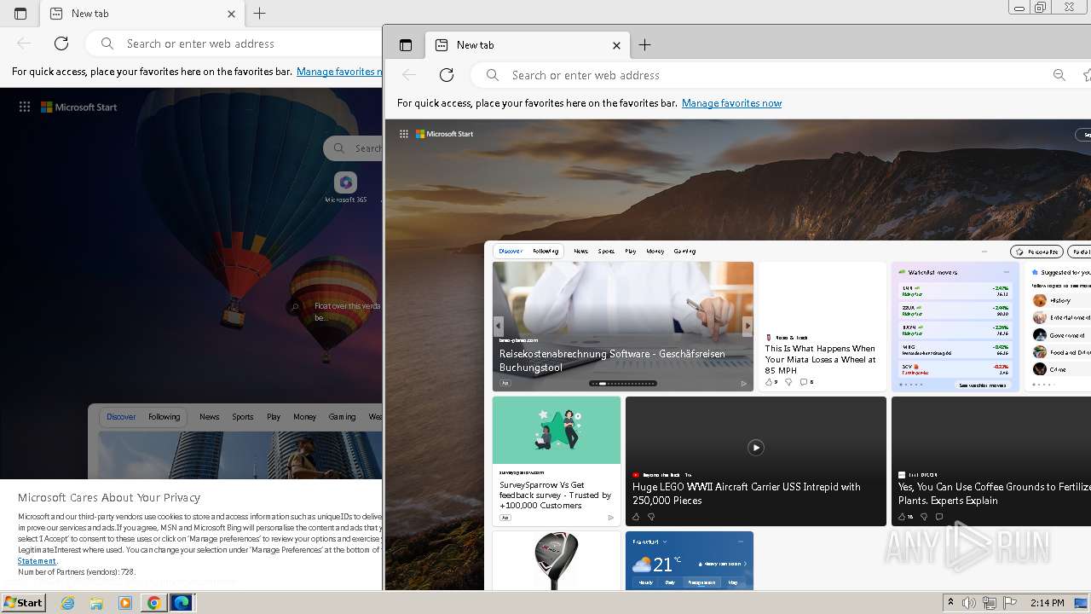
Task: Open Huge LEGO WWII Aircraft Carrier headline
Action: click(747, 494)
